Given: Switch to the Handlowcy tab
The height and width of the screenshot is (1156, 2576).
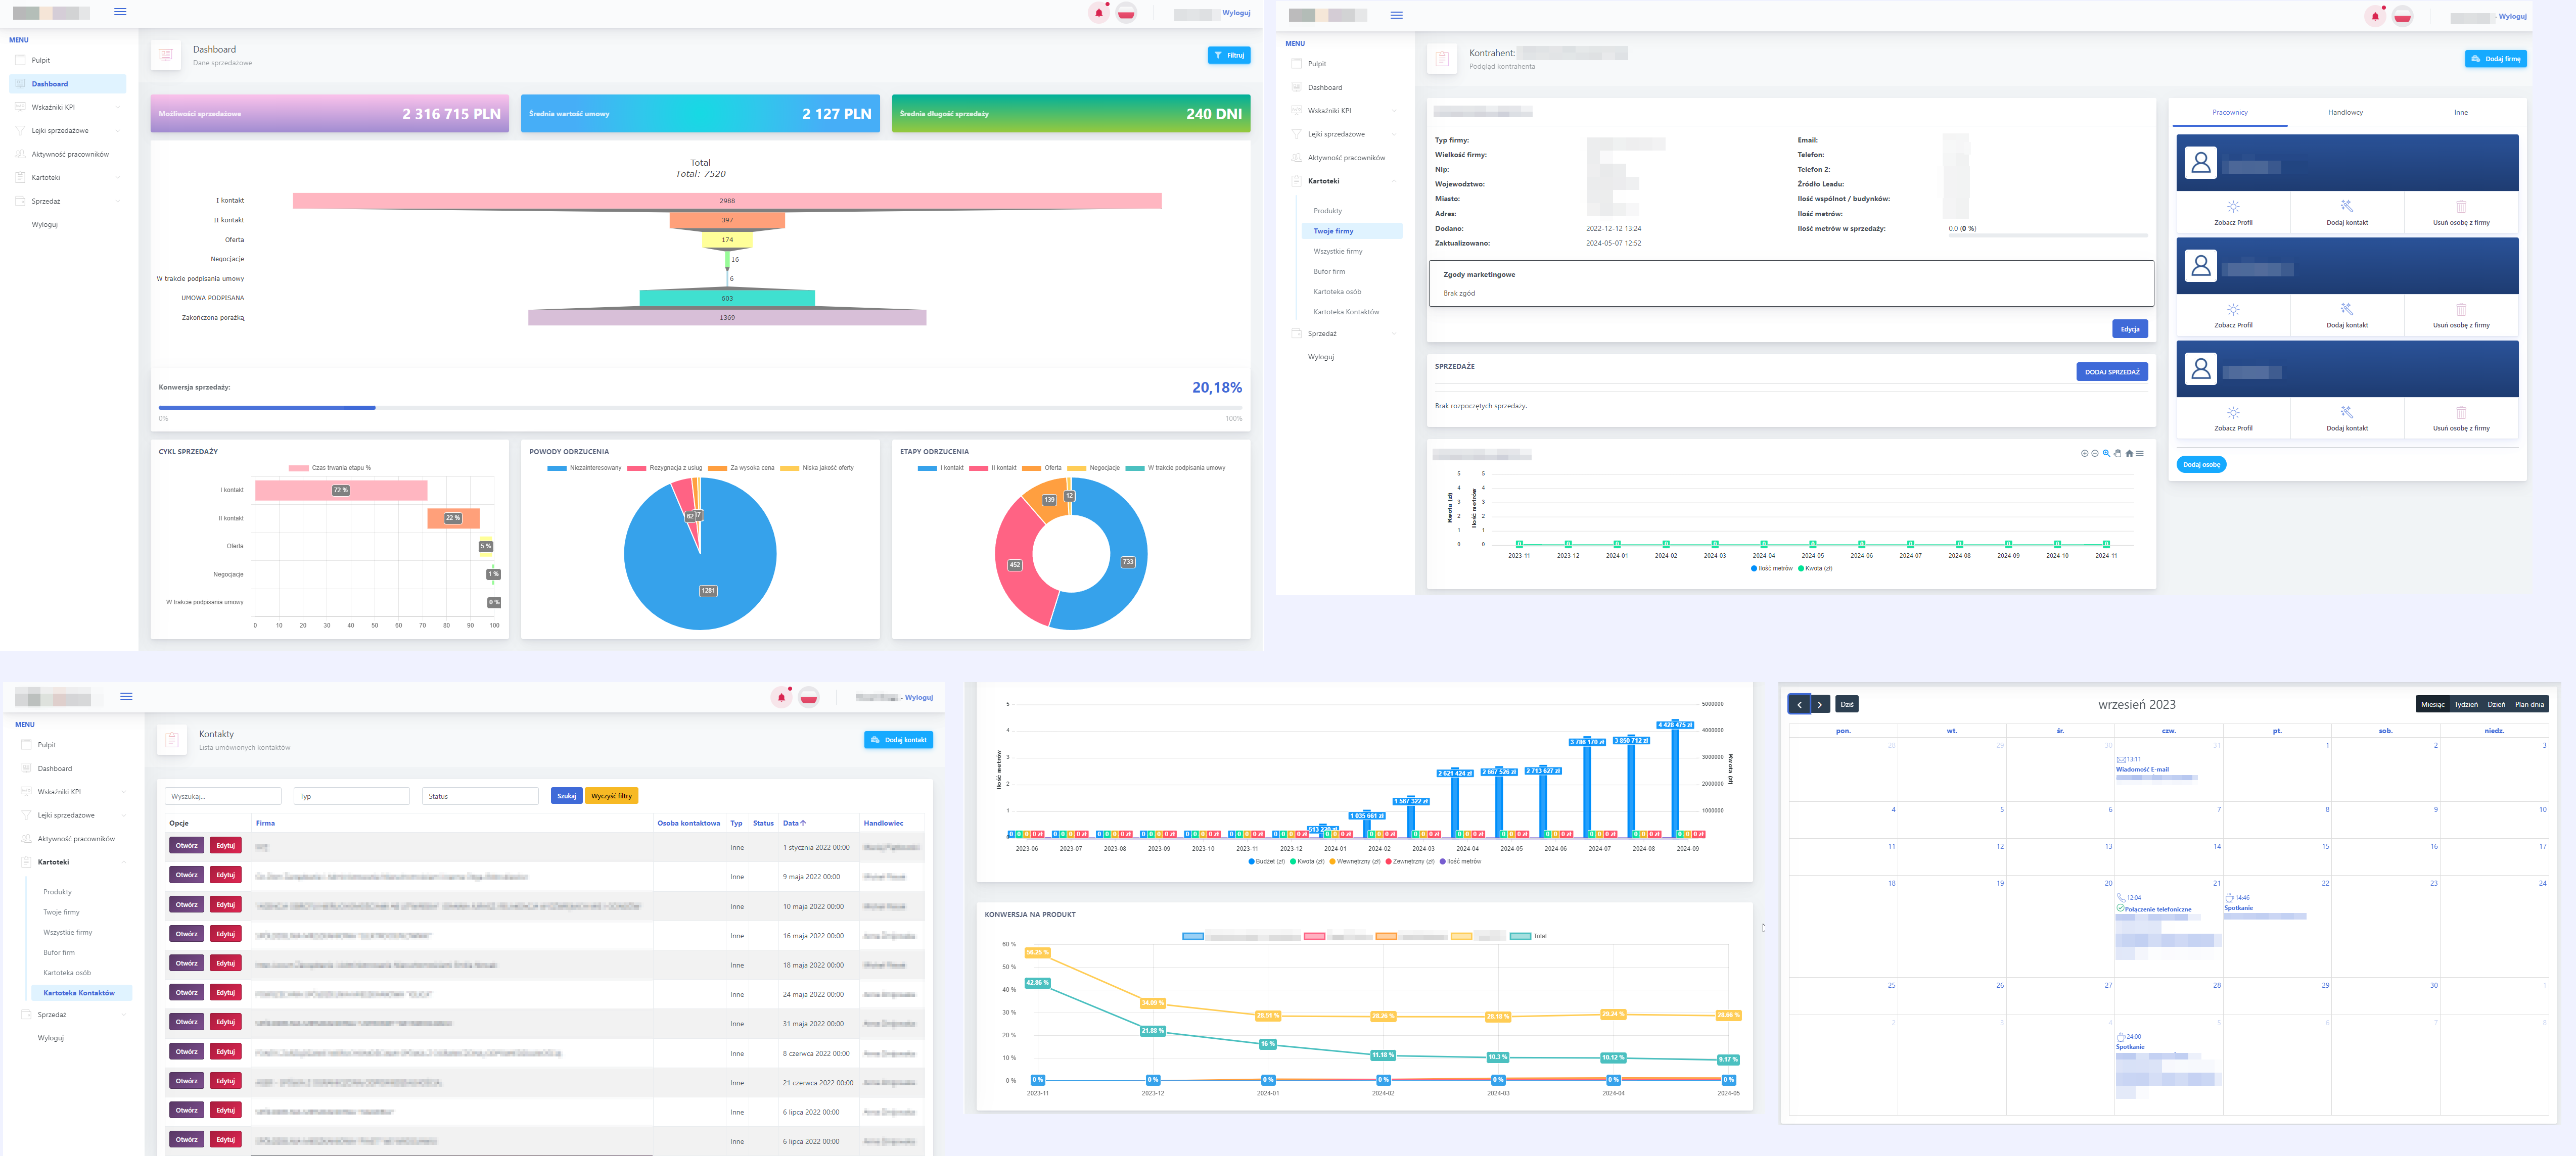Looking at the screenshot, I should 2345,113.
